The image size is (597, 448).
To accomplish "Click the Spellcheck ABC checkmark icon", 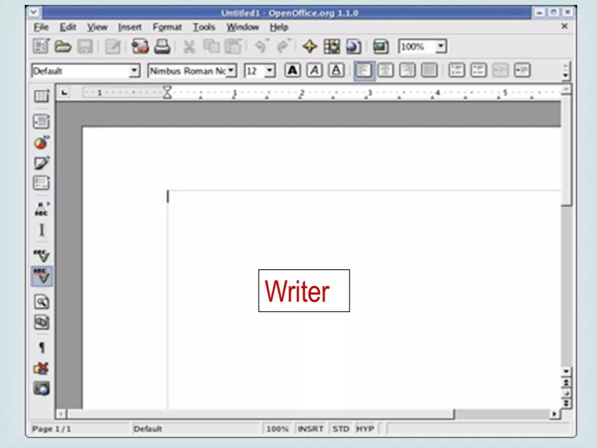I will (42, 256).
